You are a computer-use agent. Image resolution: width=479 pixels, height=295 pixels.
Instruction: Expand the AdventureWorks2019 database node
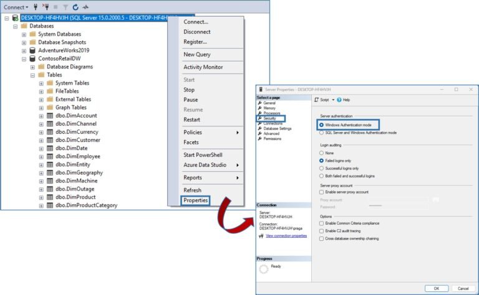point(24,51)
